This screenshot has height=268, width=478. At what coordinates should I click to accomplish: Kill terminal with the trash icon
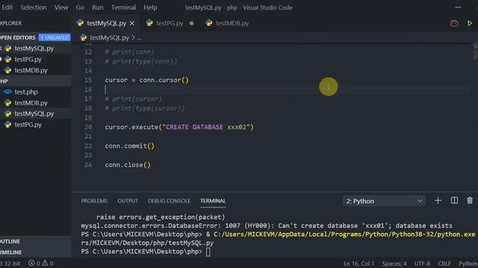(x=470, y=200)
